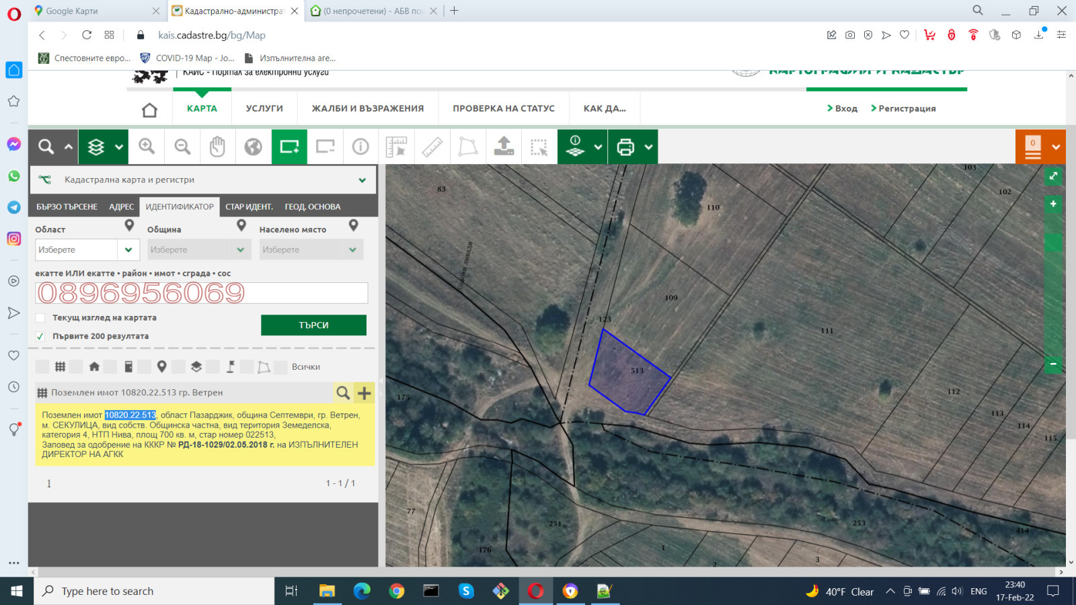Uncheck the Първите 200 резултата checkbox
This screenshot has height=605, width=1076.
(40, 336)
